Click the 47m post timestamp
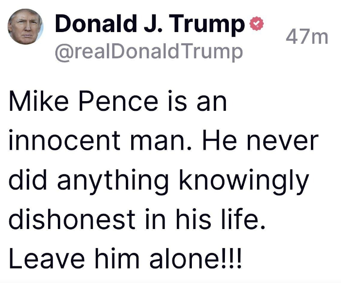The width and height of the screenshot is (341, 283). pyautogui.click(x=307, y=36)
